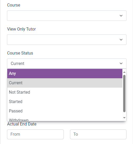Select the partially visible Withdrawn option

tap(65, 119)
